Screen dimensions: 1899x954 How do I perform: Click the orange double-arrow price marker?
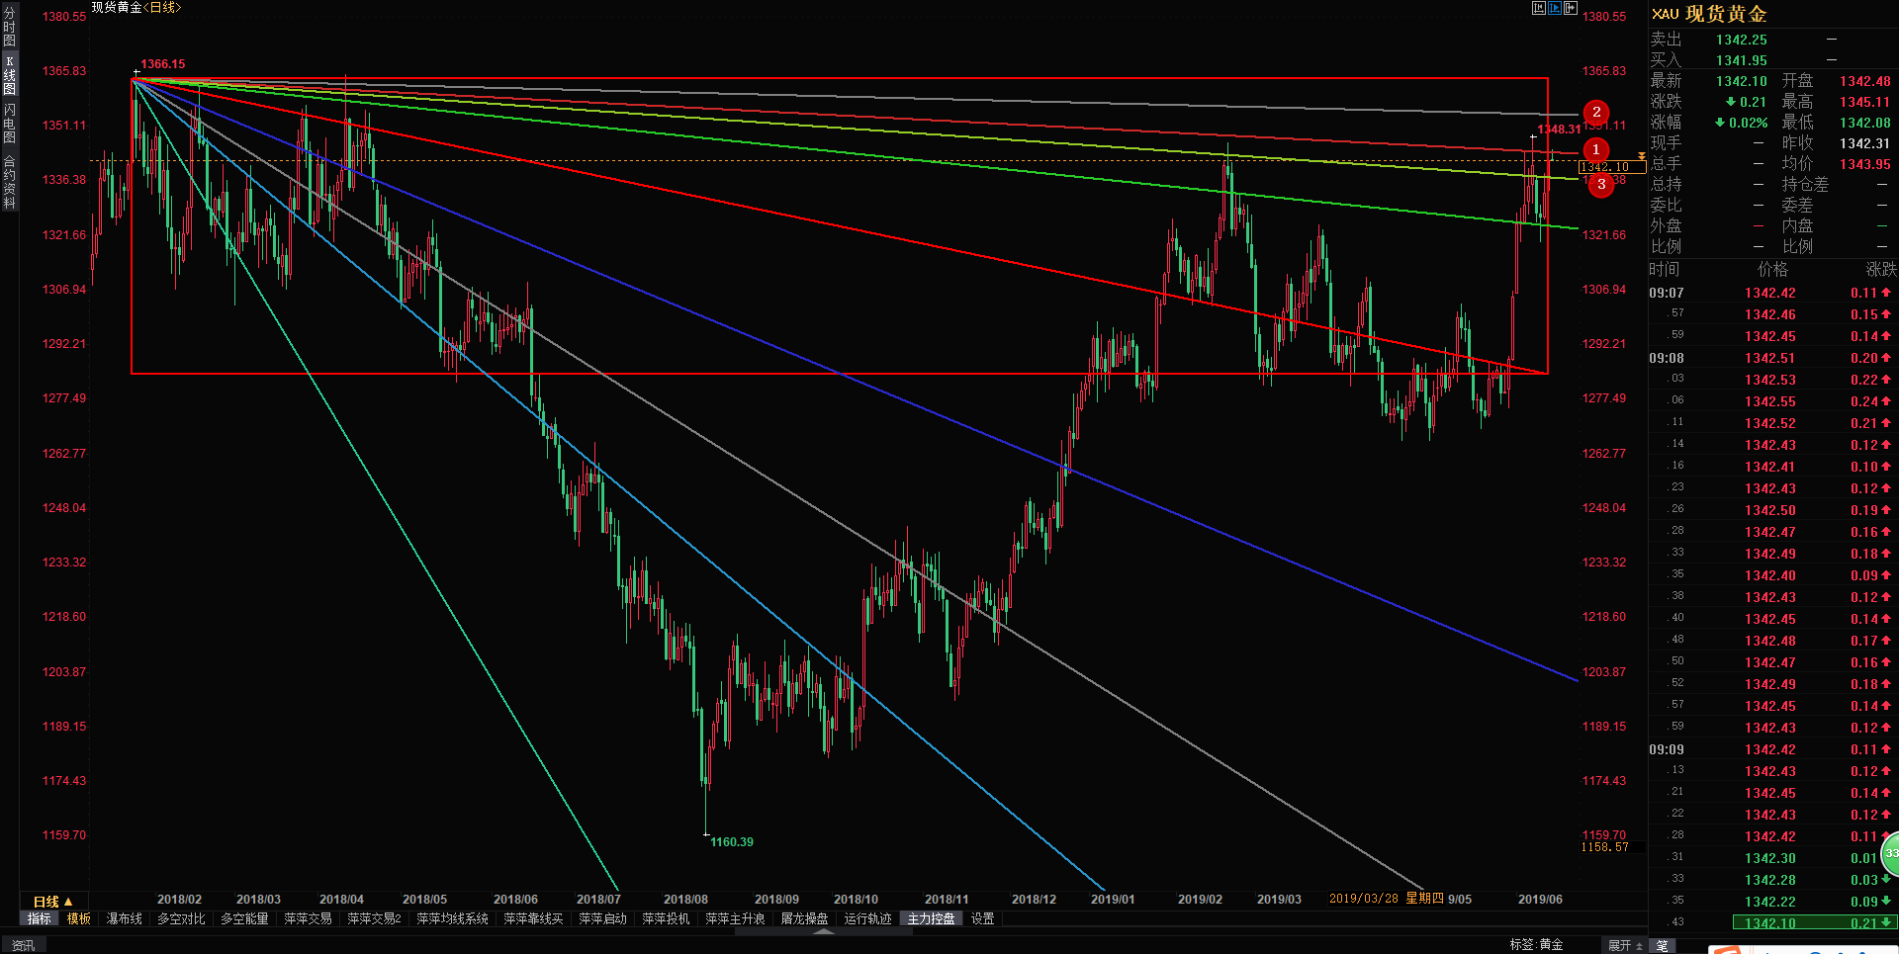pos(1642,156)
